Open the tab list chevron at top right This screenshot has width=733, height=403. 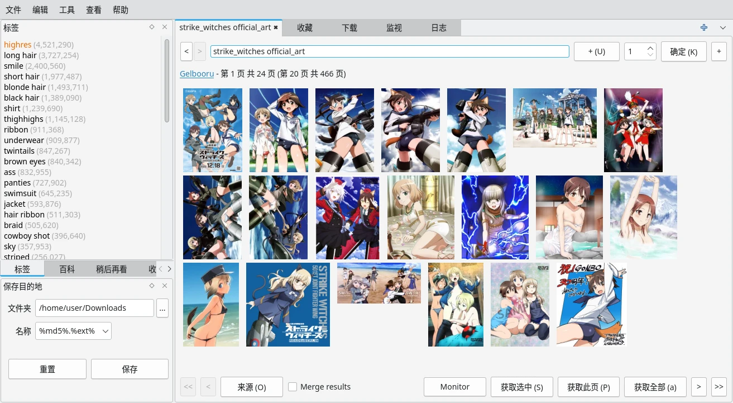[723, 27]
